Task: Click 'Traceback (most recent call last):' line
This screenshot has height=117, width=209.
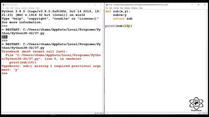Action: pos(35,51)
